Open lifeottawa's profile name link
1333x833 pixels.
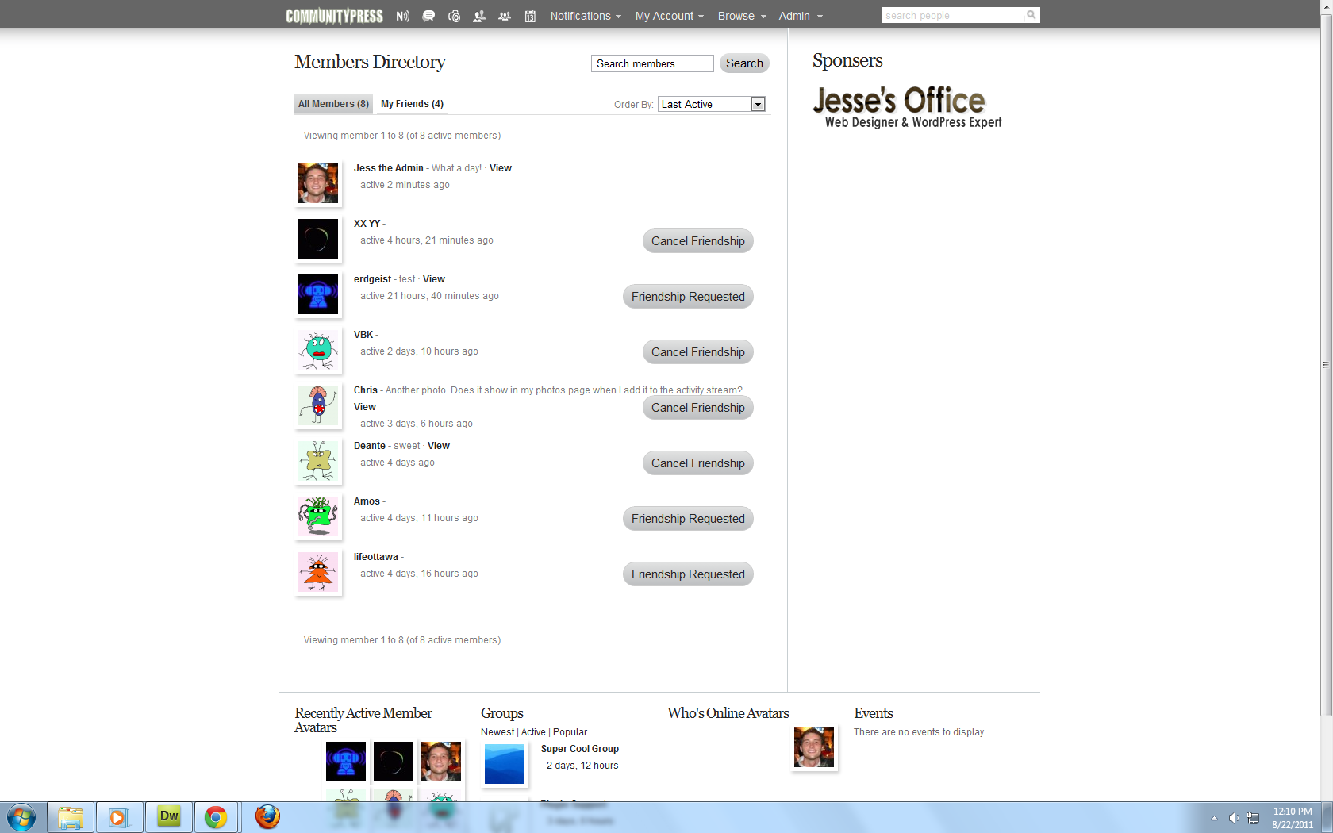376,557
